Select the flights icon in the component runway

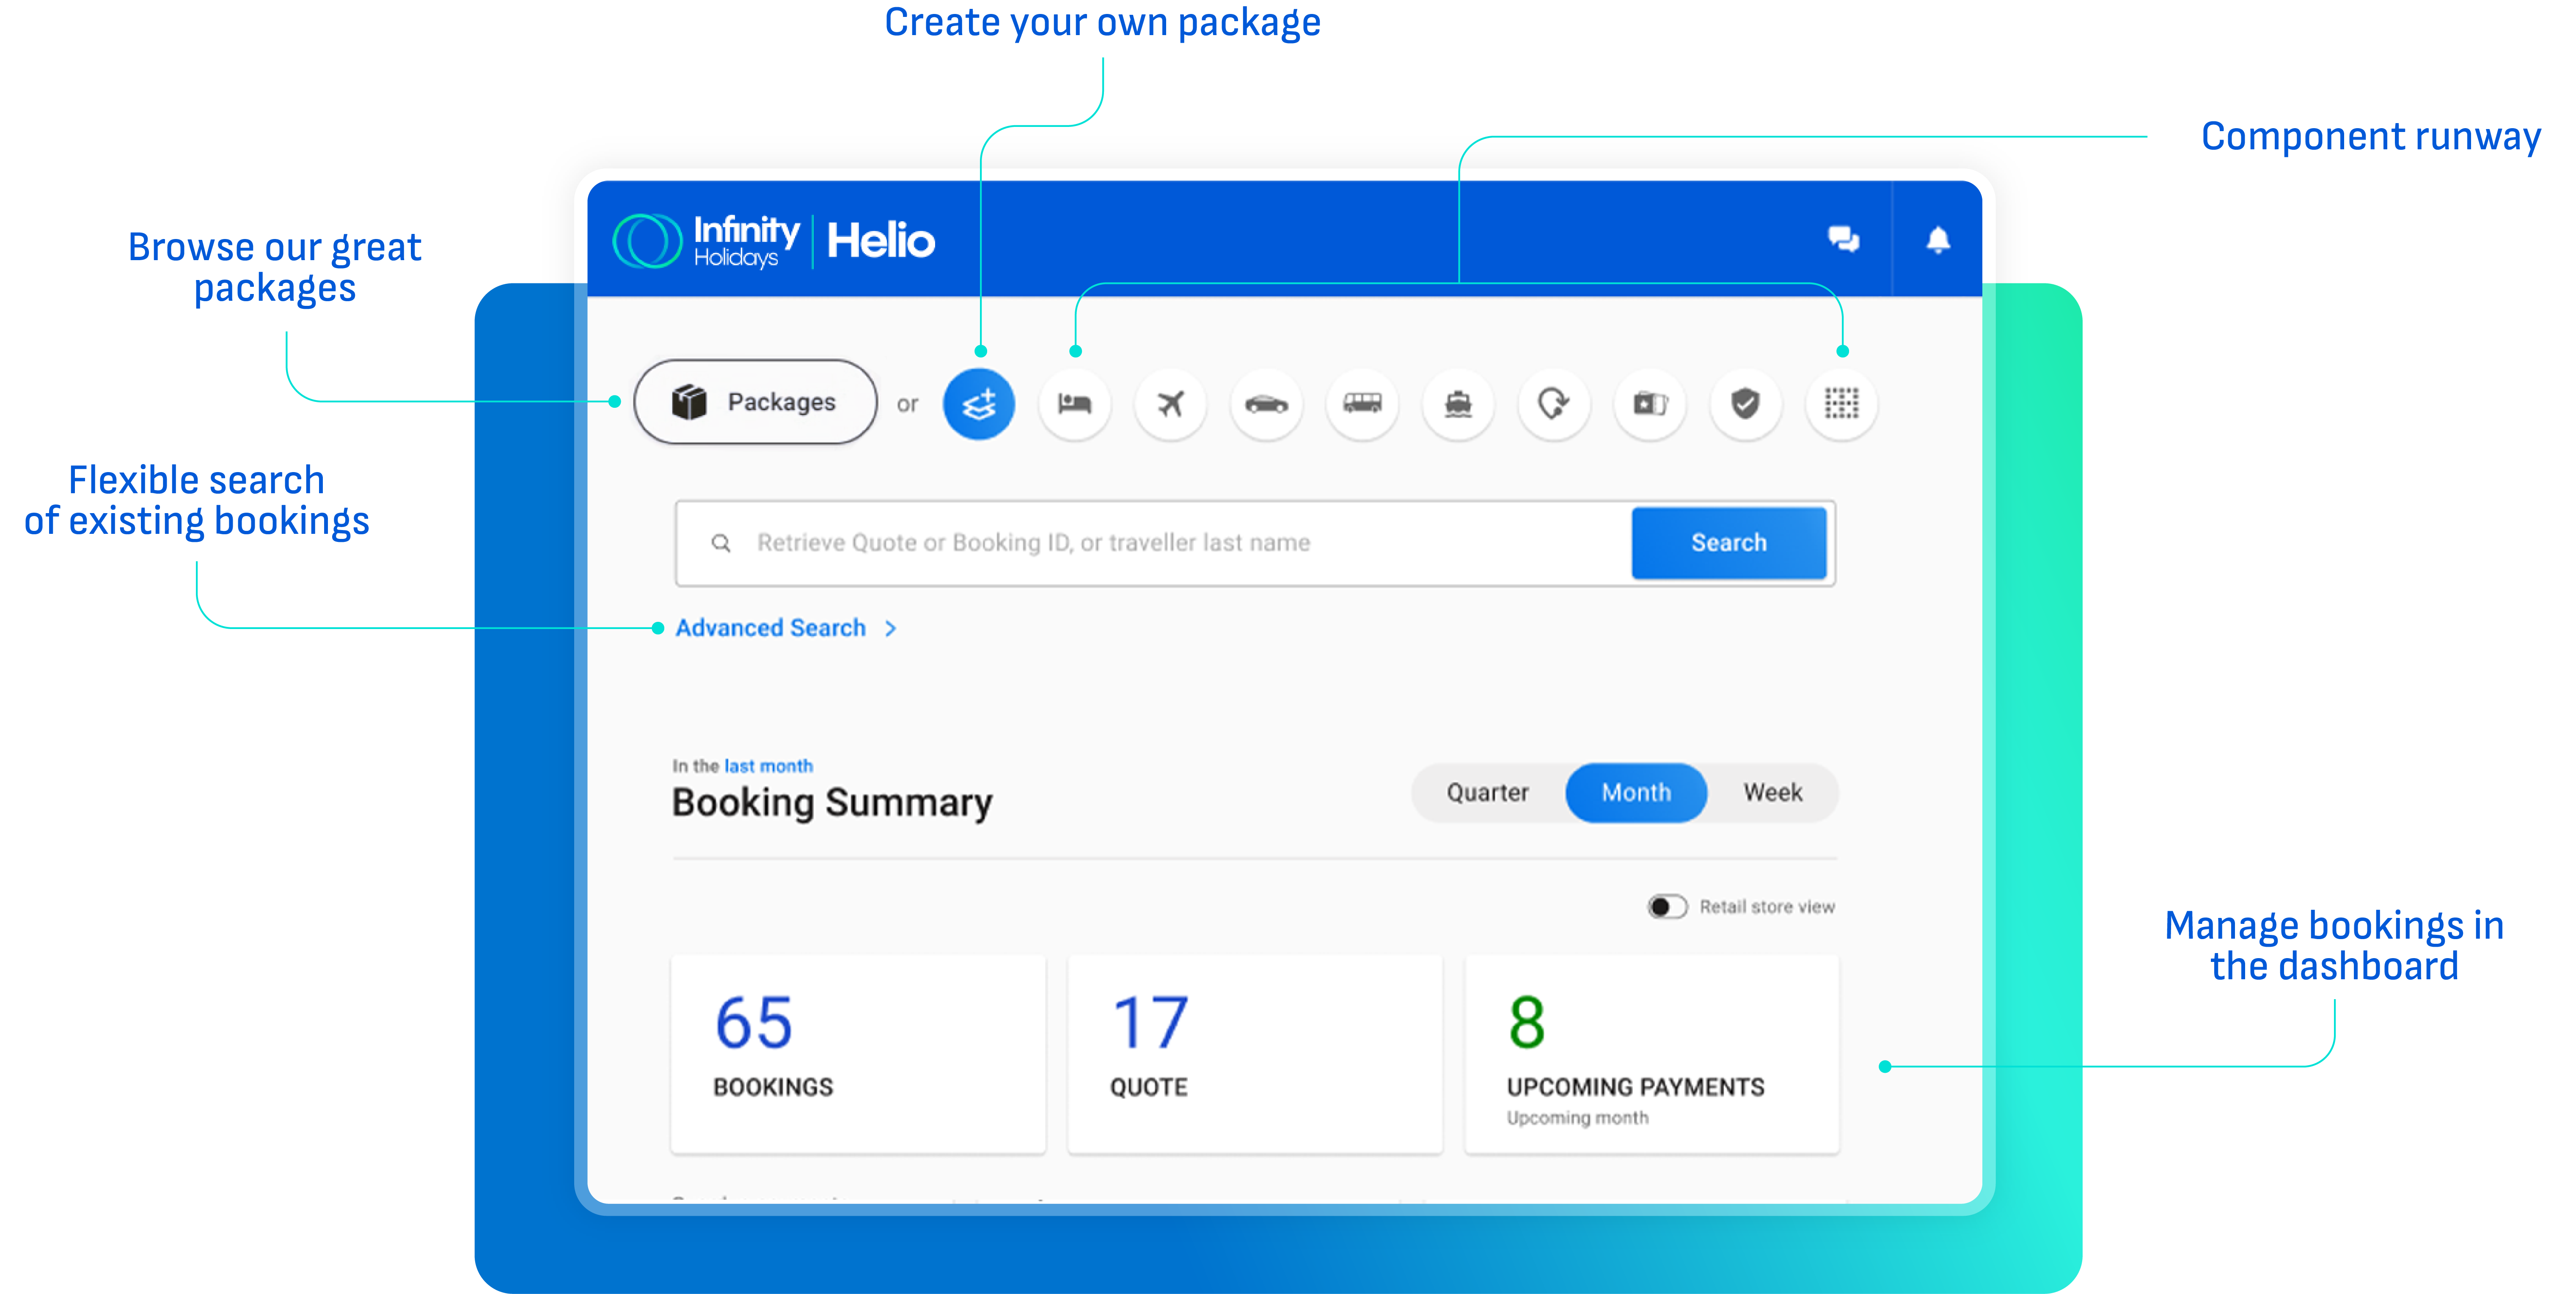pos(1170,403)
